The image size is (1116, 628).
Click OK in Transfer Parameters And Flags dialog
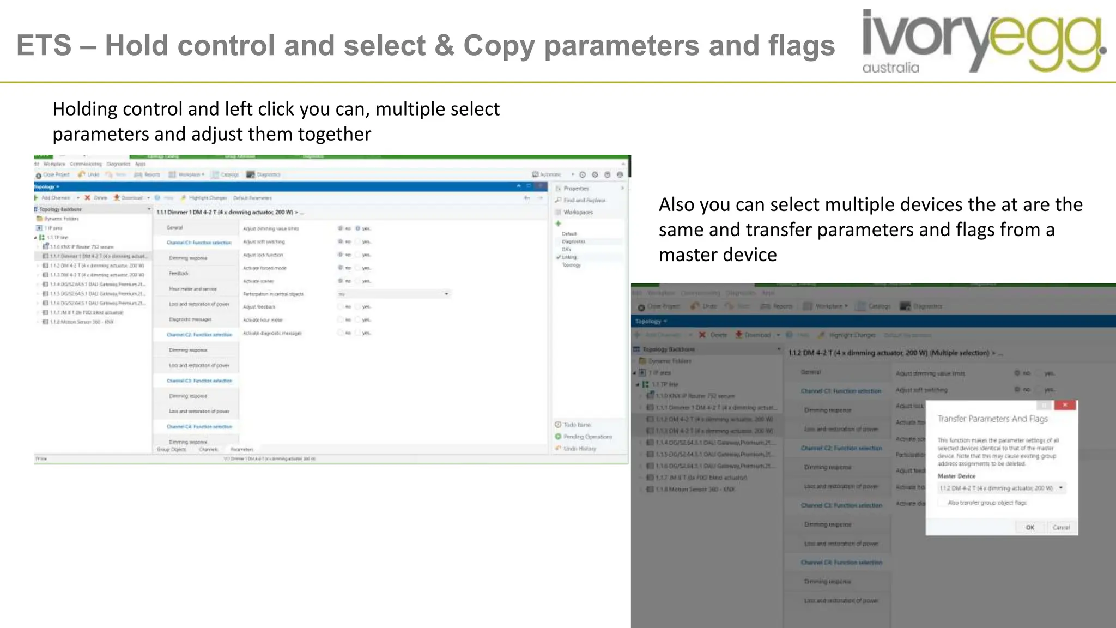(1030, 527)
